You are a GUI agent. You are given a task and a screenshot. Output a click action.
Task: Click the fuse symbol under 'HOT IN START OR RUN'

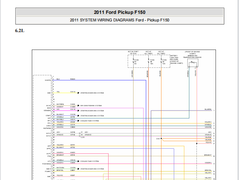(133, 61)
